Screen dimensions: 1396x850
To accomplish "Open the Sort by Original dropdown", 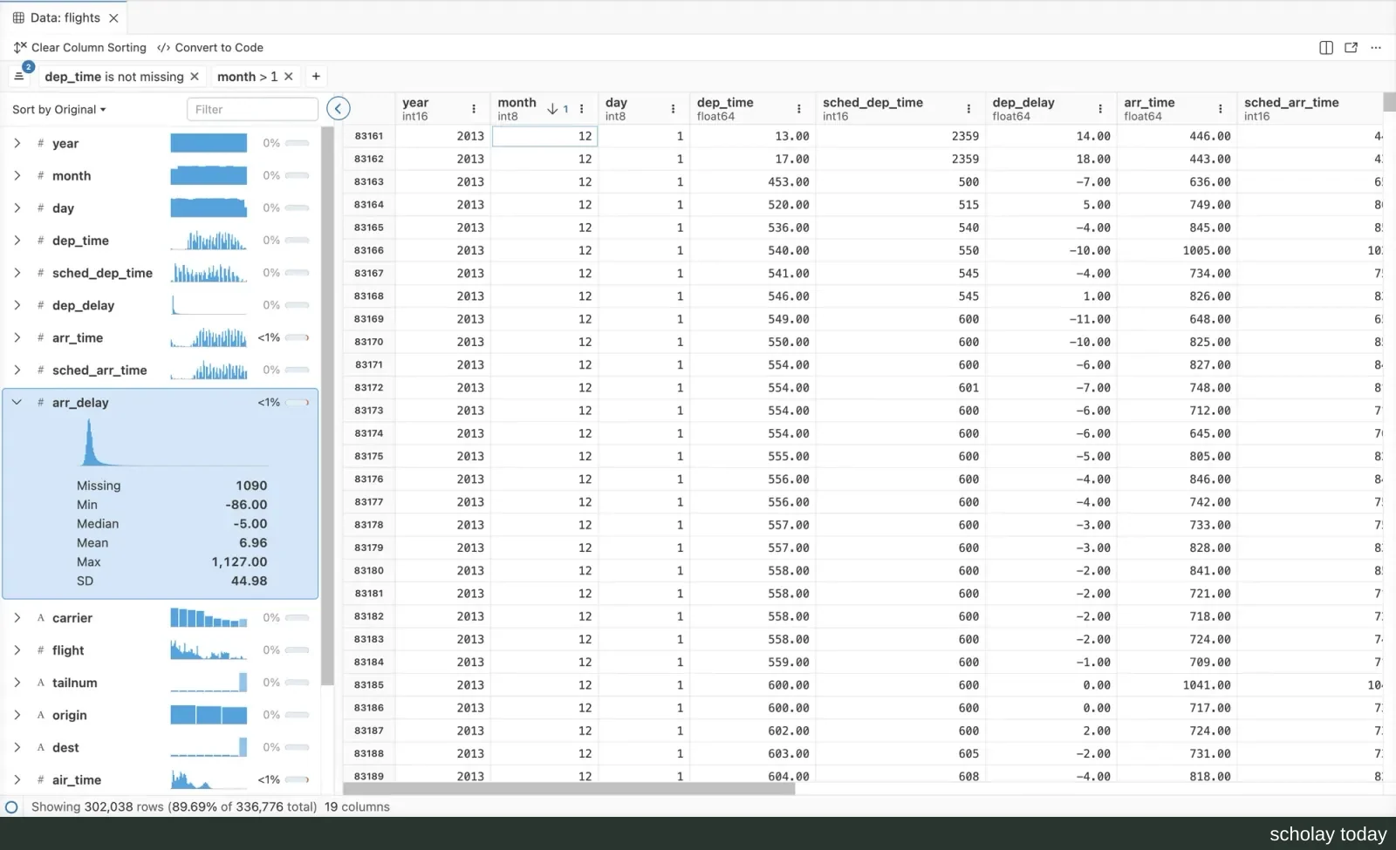I will pyautogui.click(x=59, y=110).
